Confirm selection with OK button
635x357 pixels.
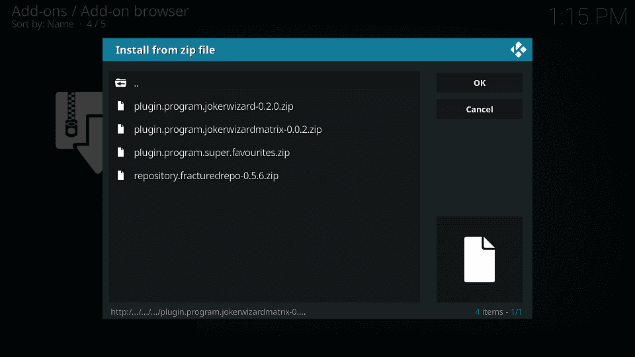[480, 83]
